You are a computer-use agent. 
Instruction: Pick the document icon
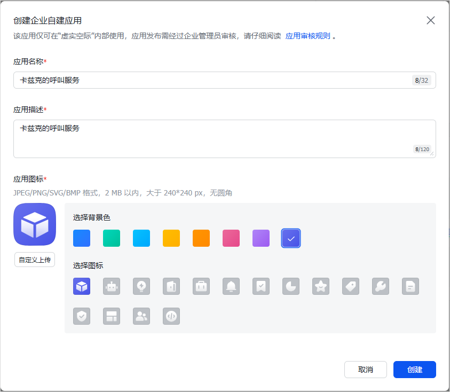pos(410,286)
